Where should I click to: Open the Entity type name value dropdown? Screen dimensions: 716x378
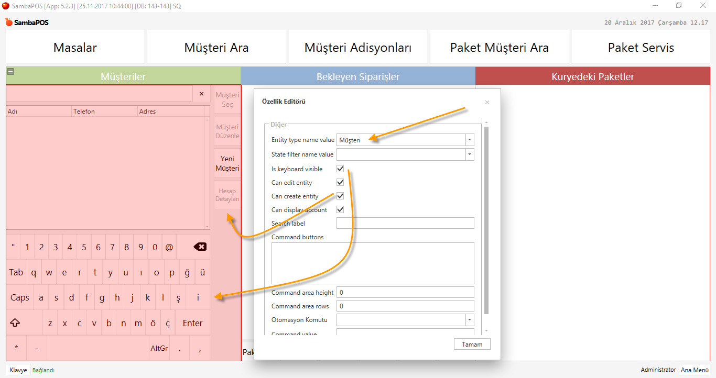[470, 140]
